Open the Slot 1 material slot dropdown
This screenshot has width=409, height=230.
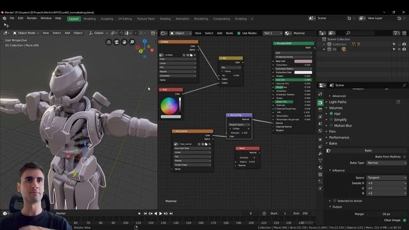point(272,33)
